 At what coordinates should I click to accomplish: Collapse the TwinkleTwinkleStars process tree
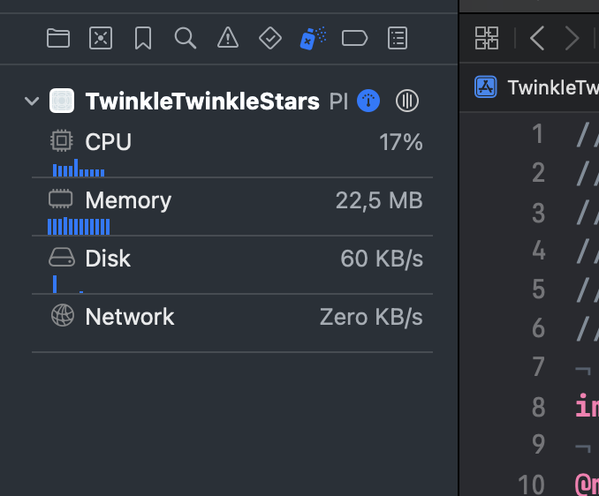(33, 101)
